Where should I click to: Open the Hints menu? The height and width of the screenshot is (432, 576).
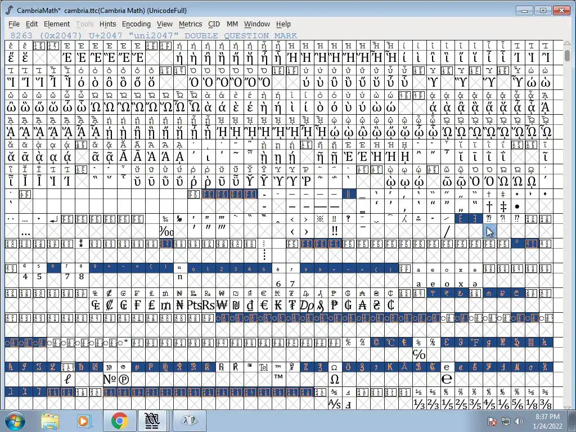[107, 24]
